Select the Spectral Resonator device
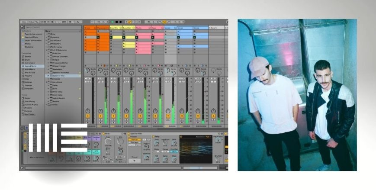376x190 pixels. pos(59,72)
